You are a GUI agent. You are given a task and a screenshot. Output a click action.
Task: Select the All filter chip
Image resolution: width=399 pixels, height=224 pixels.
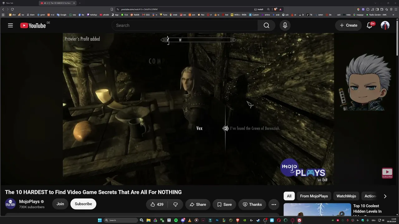(289, 196)
